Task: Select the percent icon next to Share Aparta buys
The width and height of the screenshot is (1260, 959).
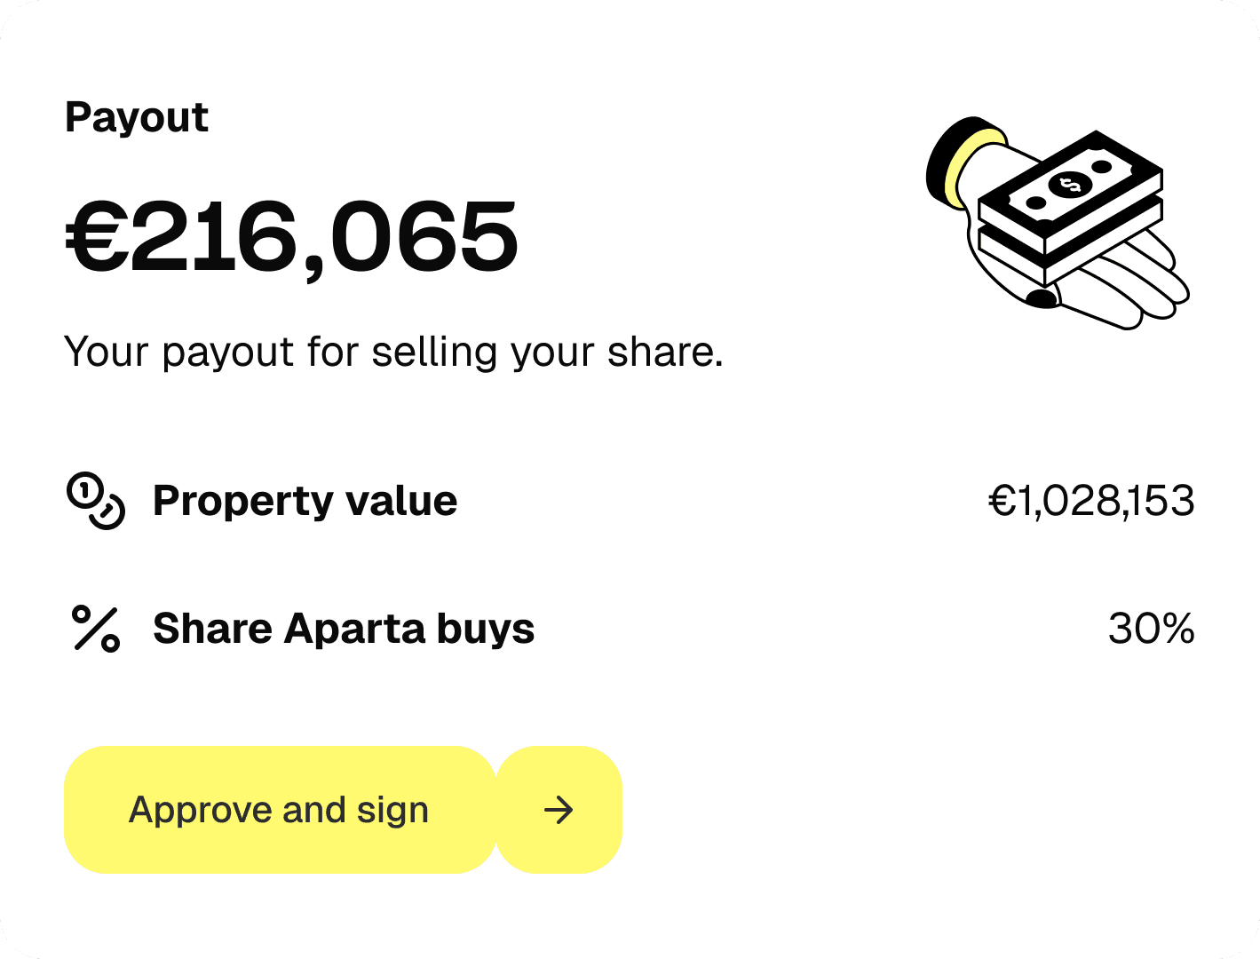Action: (x=95, y=629)
